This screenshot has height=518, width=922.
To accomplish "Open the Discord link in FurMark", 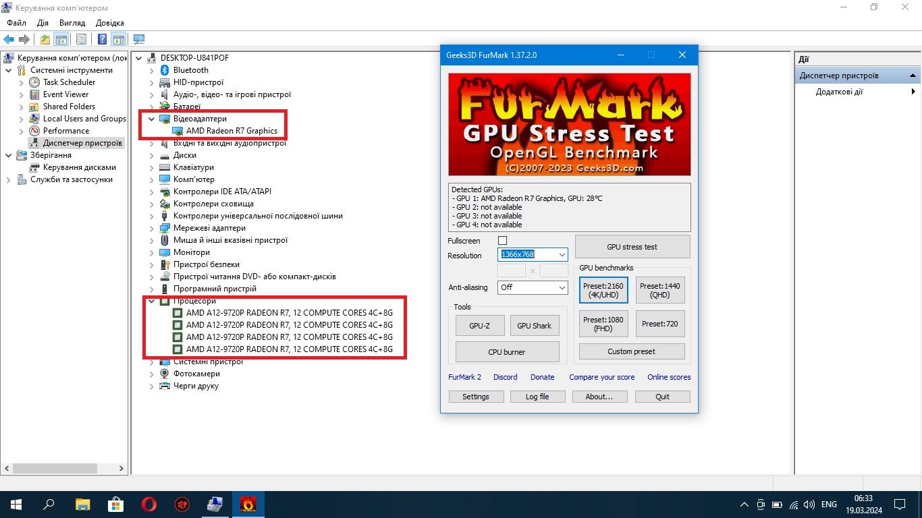I will 506,377.
